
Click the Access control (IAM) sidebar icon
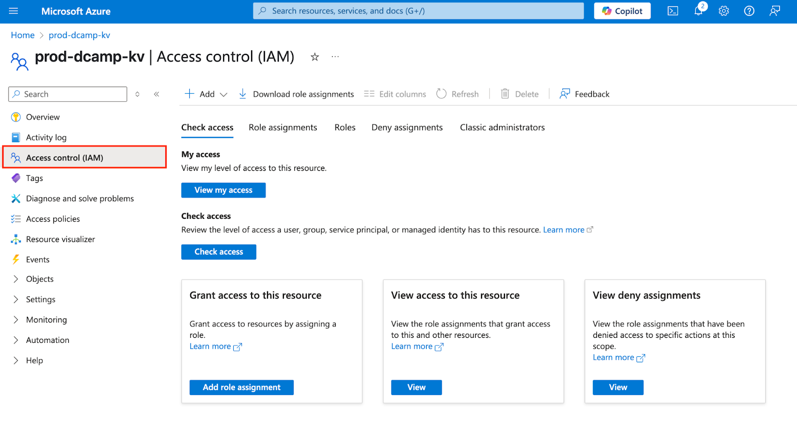16,158
